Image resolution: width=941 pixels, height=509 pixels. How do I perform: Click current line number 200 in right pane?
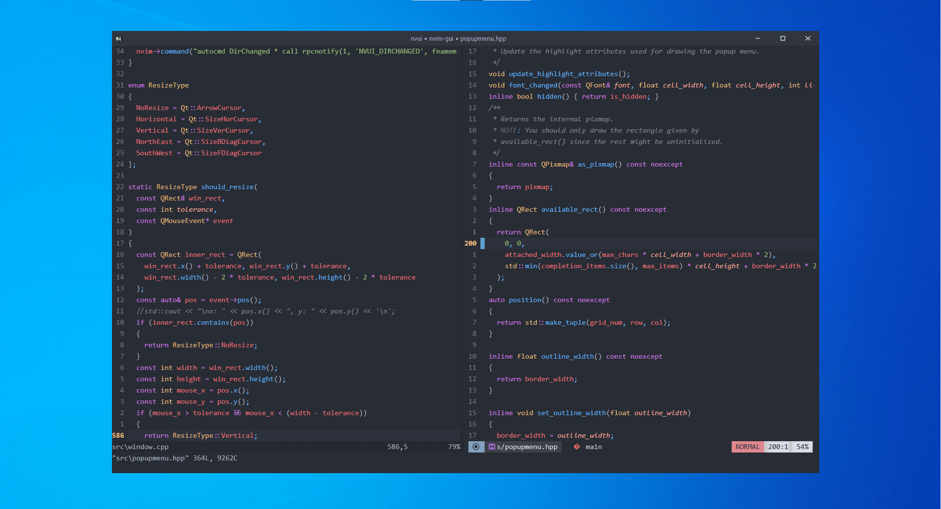(x=470, y=243)
